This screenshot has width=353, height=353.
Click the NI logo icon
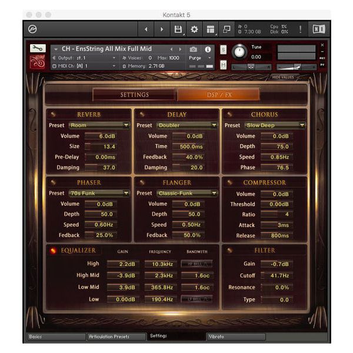pos(319,29)
